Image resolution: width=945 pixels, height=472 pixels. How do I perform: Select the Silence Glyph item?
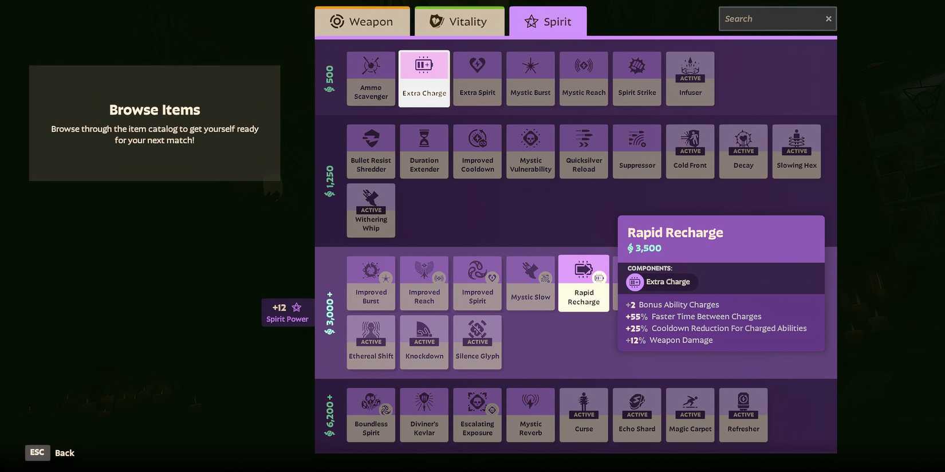coord(477,342)
